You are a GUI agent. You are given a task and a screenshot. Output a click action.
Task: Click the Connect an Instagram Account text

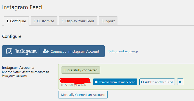pos(75,51)
